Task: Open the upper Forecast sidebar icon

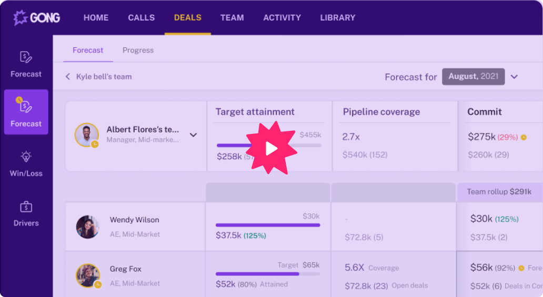Action: tap(26, 57)
